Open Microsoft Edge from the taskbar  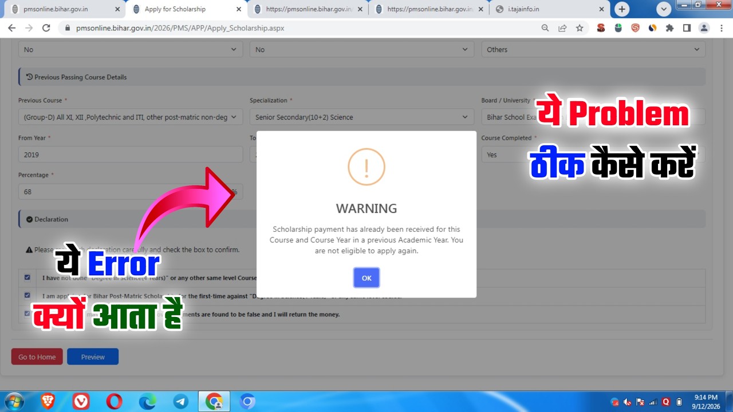click(147, 402)
